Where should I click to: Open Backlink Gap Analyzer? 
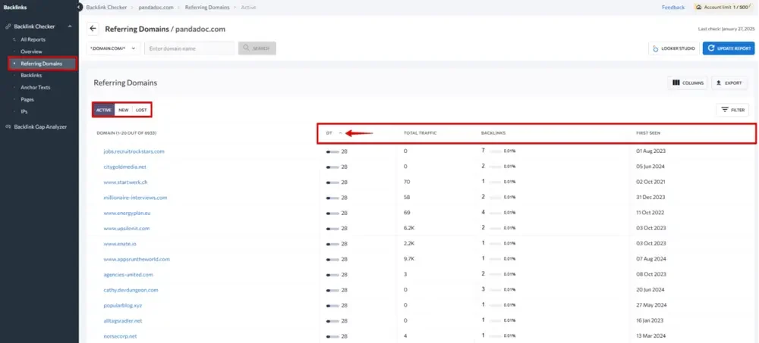click(x=40, y=126)
